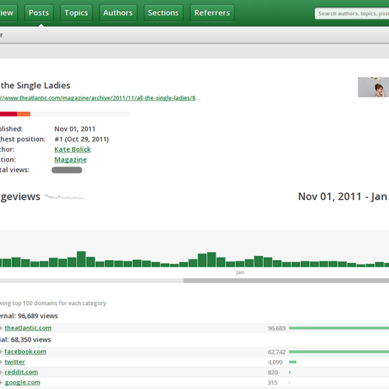Open google.com referrer link
This screenshot has height=389, width=389.
(23, 382)
